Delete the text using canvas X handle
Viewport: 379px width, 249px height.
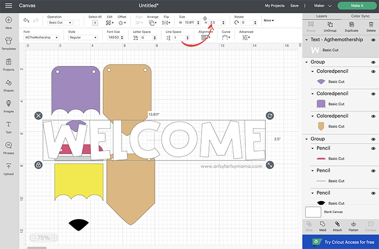click(38, 116)
